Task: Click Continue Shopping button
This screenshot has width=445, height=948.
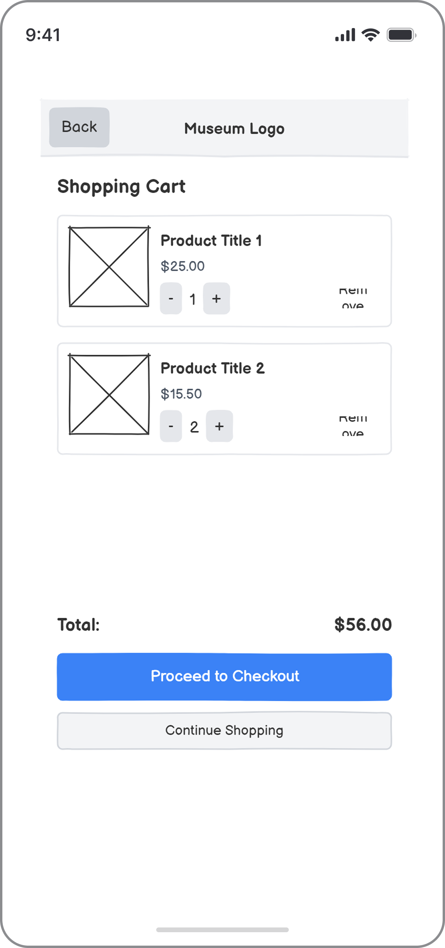Action: pyautogui.click(x=224, y=730)
